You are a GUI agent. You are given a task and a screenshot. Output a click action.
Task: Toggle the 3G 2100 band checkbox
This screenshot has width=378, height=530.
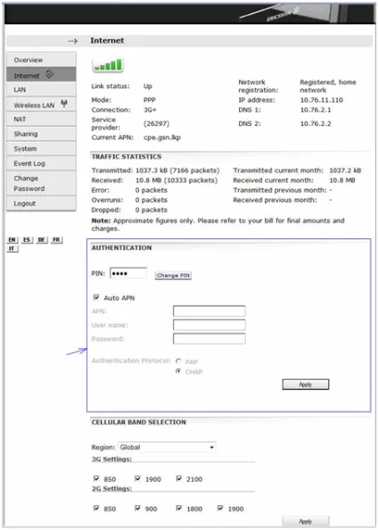pos(179,478)
